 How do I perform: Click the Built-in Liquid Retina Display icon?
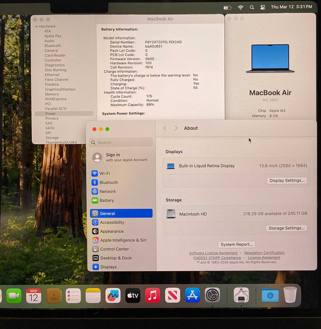(x=171, y=166)
